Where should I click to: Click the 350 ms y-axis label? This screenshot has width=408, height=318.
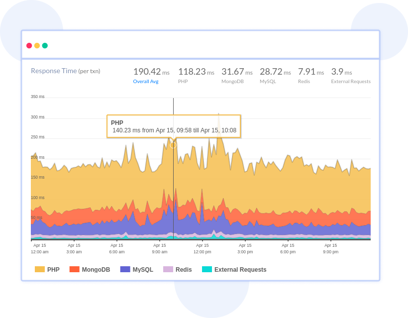click(x=37, y=97)
